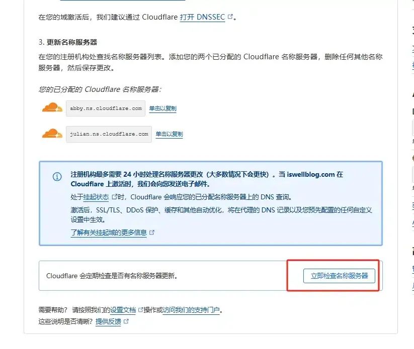Select the abby.ns.cloudflare.com nameserver box
This screenshot has width=414, height=349.
pos(106,108)
